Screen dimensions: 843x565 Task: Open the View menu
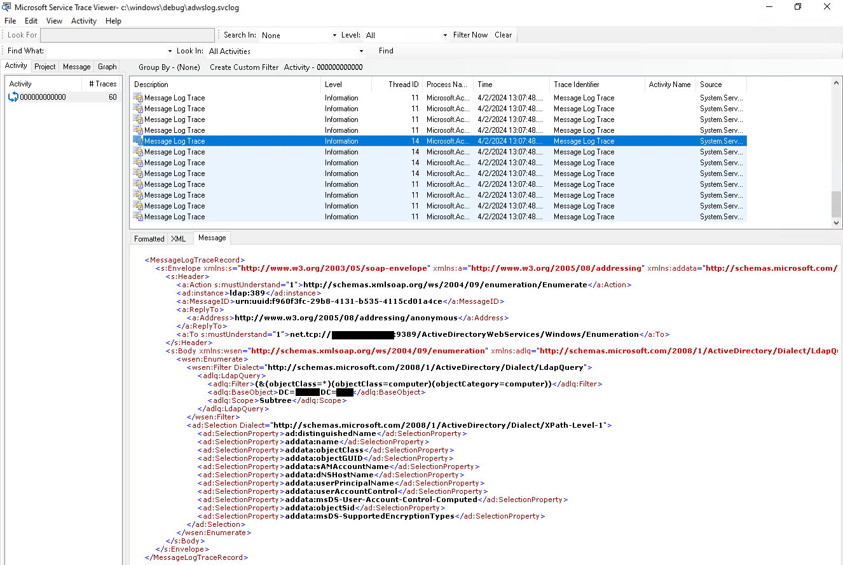53,20
